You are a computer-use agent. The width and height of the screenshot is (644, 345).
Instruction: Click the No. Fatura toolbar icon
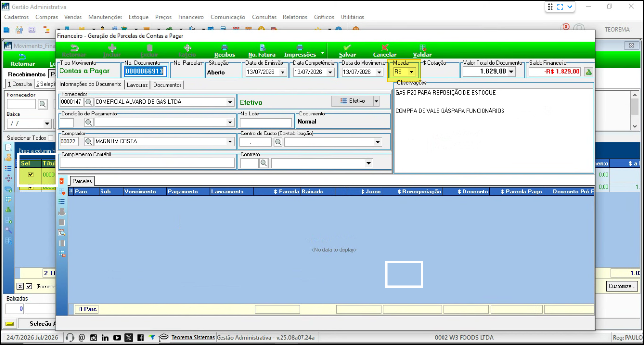point(262,48)
